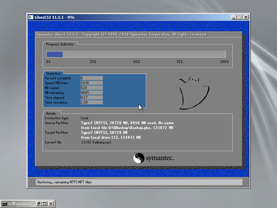Click the Time elapsed value 0:17
277x208 pixels.
pyautogui.click(x=91, y=97)
